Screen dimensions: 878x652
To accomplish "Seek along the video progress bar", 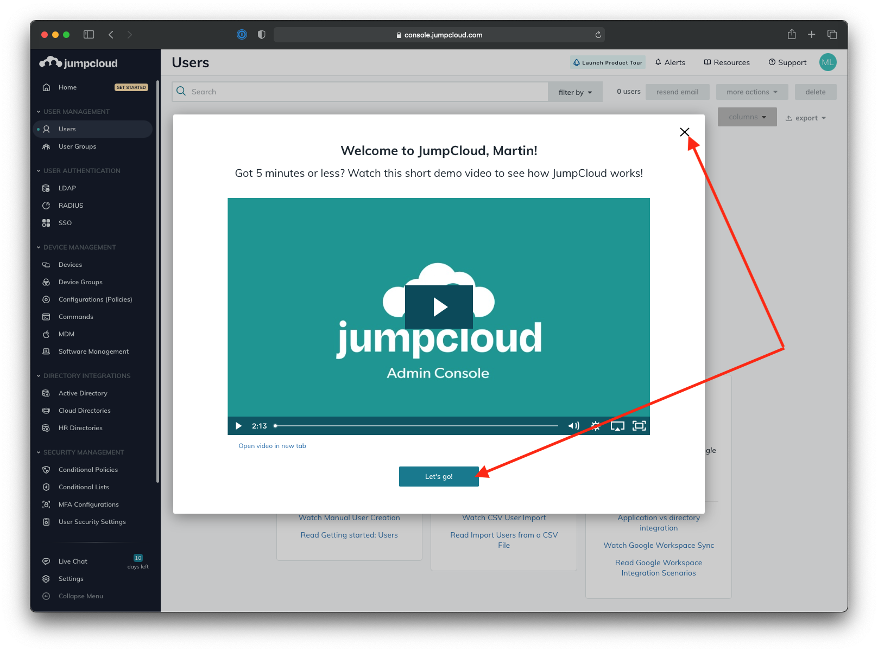I will point(416,426).
